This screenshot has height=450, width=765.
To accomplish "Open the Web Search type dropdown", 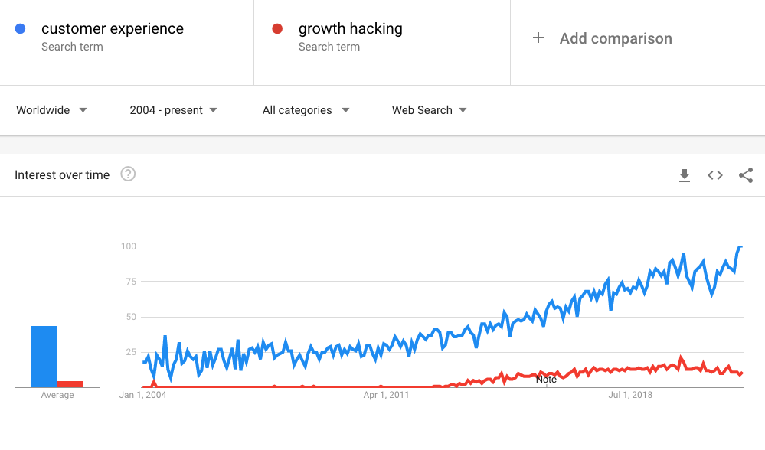I will tap(430, 110).
